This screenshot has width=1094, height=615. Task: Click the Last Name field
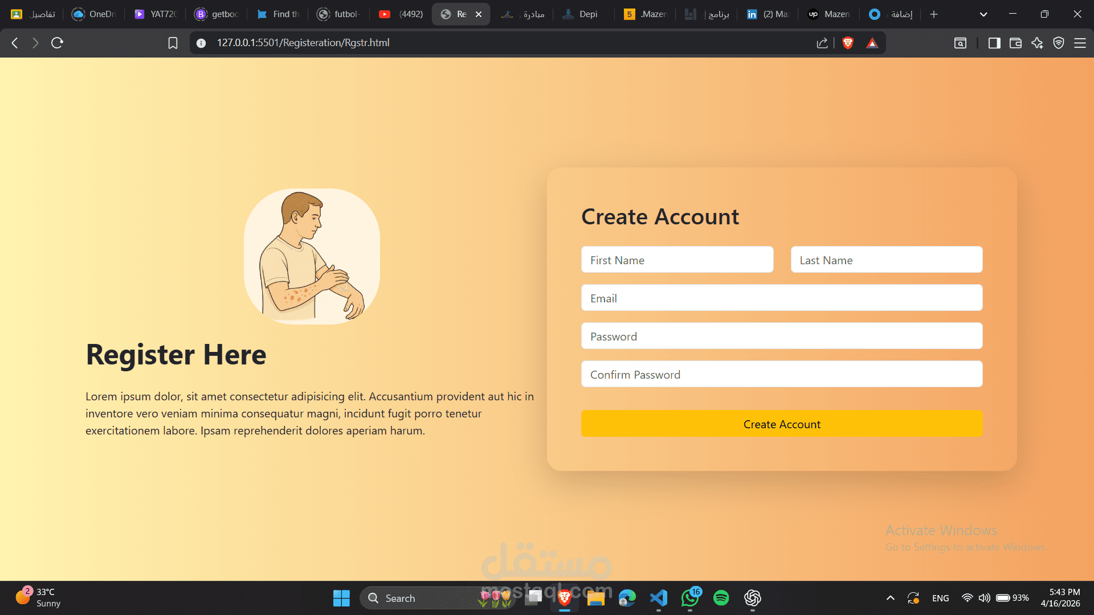point(887,260)
